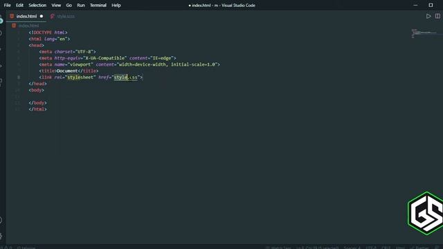Click the Run play icon in editor toolbar
The image size is (443, 249).
[x=428, y=16]
